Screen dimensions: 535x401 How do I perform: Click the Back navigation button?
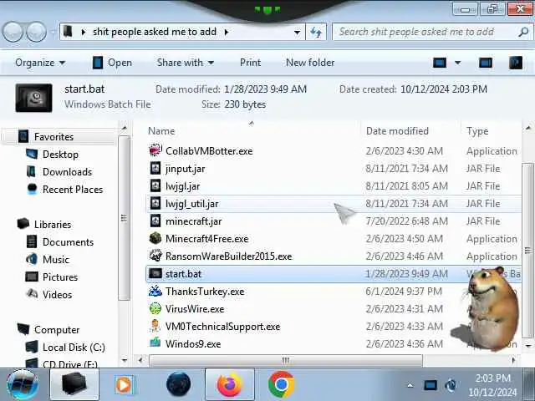coord(13,32)
